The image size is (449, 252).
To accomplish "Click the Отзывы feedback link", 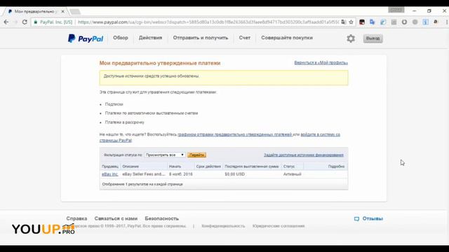I will 373,218.
